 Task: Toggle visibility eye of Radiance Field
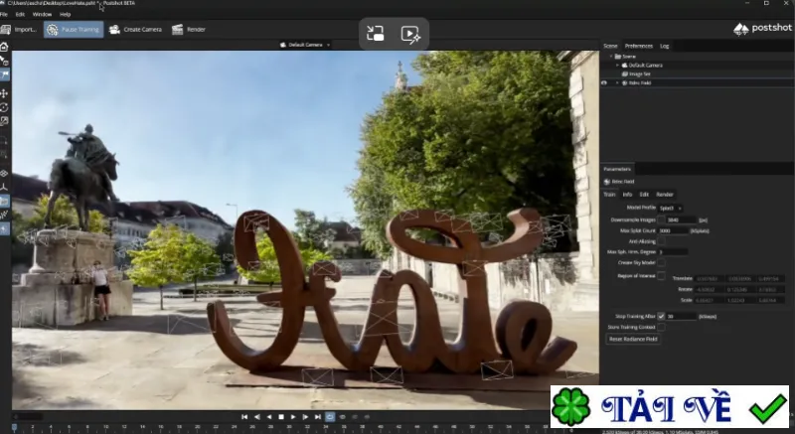point(604,82)
